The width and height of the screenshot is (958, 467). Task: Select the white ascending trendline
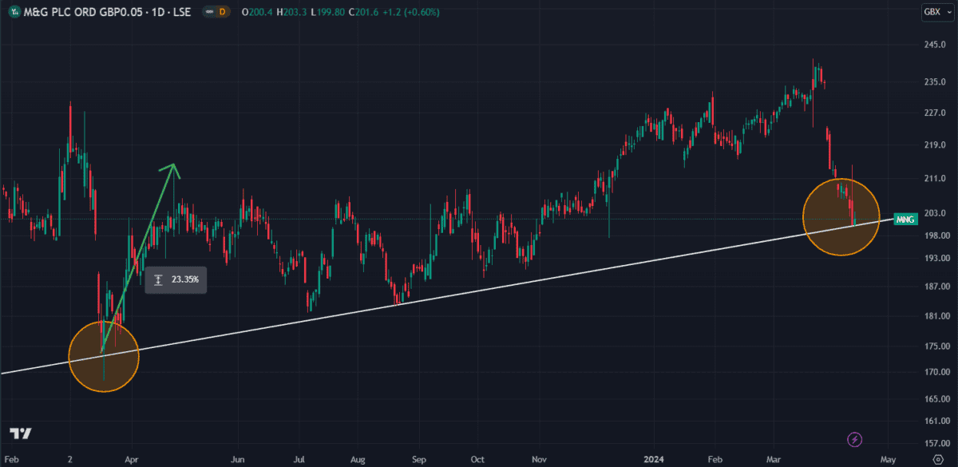click(479, 288)
